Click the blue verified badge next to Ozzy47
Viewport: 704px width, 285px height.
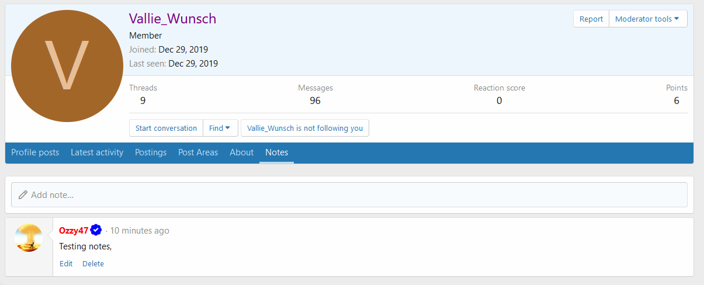click(x=96, y=231)
